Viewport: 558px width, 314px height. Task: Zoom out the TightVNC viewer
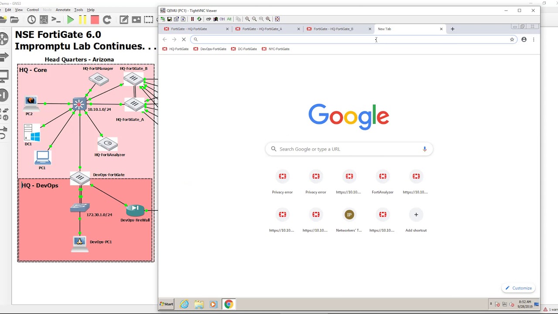click(x=254, y=19)
